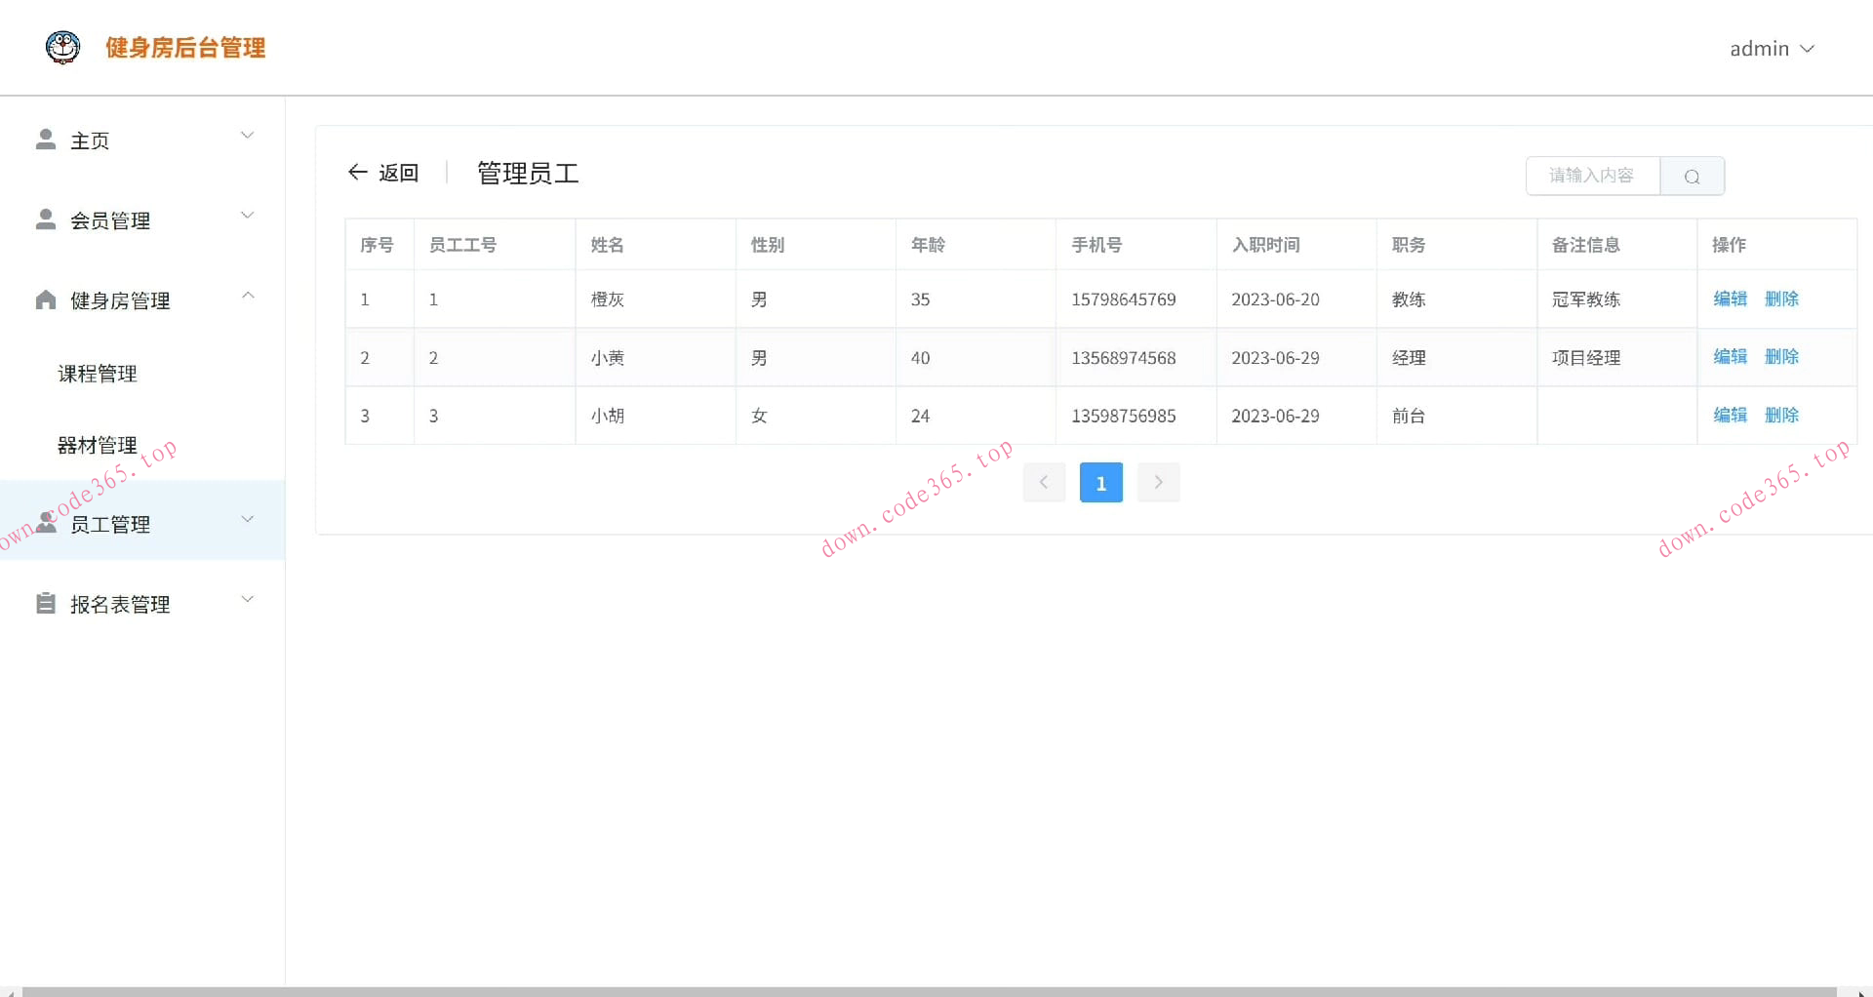
Task: Expand the 报名表管理 section
Action: coord(247,598)
